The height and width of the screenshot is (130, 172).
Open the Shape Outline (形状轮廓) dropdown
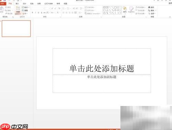tap(141, 10)
